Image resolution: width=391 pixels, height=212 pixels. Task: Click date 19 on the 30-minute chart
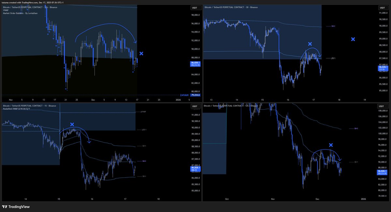coord(365,100)
